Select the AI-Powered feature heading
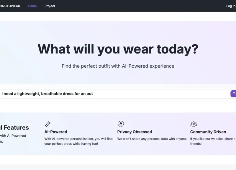 click(x=56, y=132)
